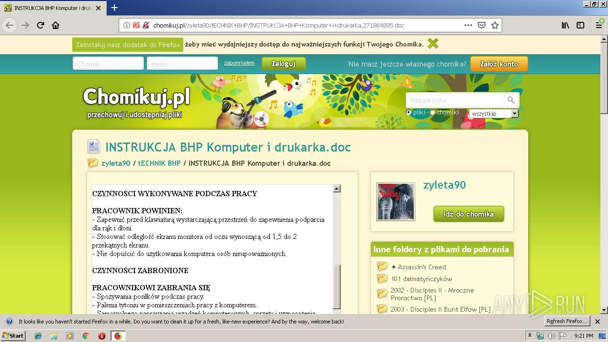Screen dimensions: 608x342
Task: Open the zyleta90 profile name link
Action: 445,185
